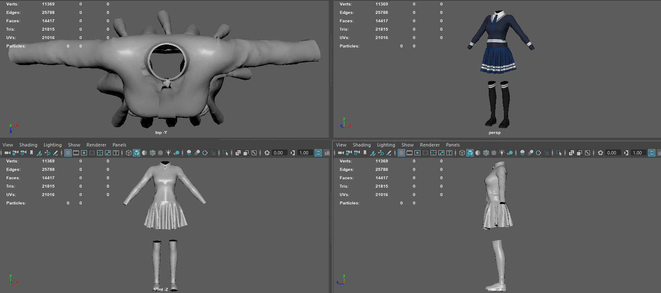Toggle Grid display in side panel toolbar
Image resolution: width=661 pixels, height=293 pixels.
(x=401, y=153)
